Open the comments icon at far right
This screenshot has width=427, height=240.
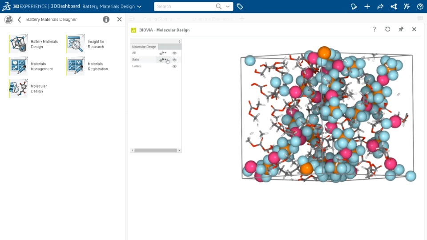click(x=420, y=19)
